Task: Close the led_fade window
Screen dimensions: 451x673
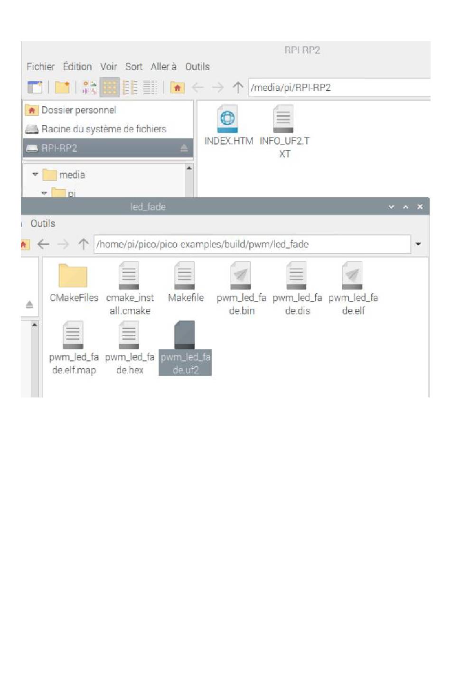Action: pos(420,207)
